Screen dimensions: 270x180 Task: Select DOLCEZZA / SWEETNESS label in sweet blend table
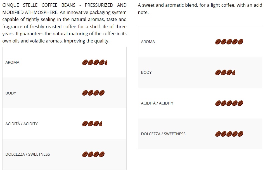tap(163, 134)
